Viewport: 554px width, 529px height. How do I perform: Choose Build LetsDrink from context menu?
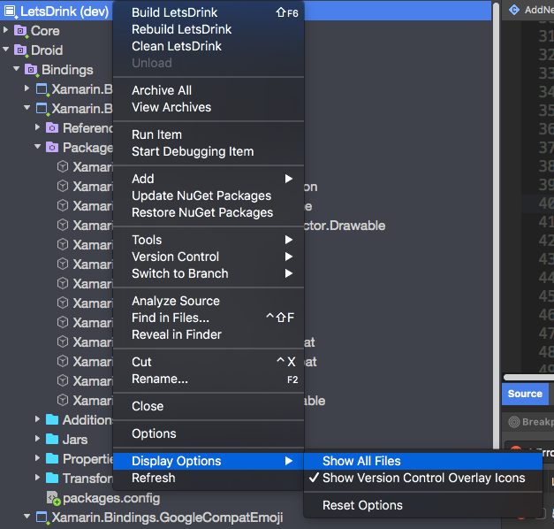tap(174, 12)
